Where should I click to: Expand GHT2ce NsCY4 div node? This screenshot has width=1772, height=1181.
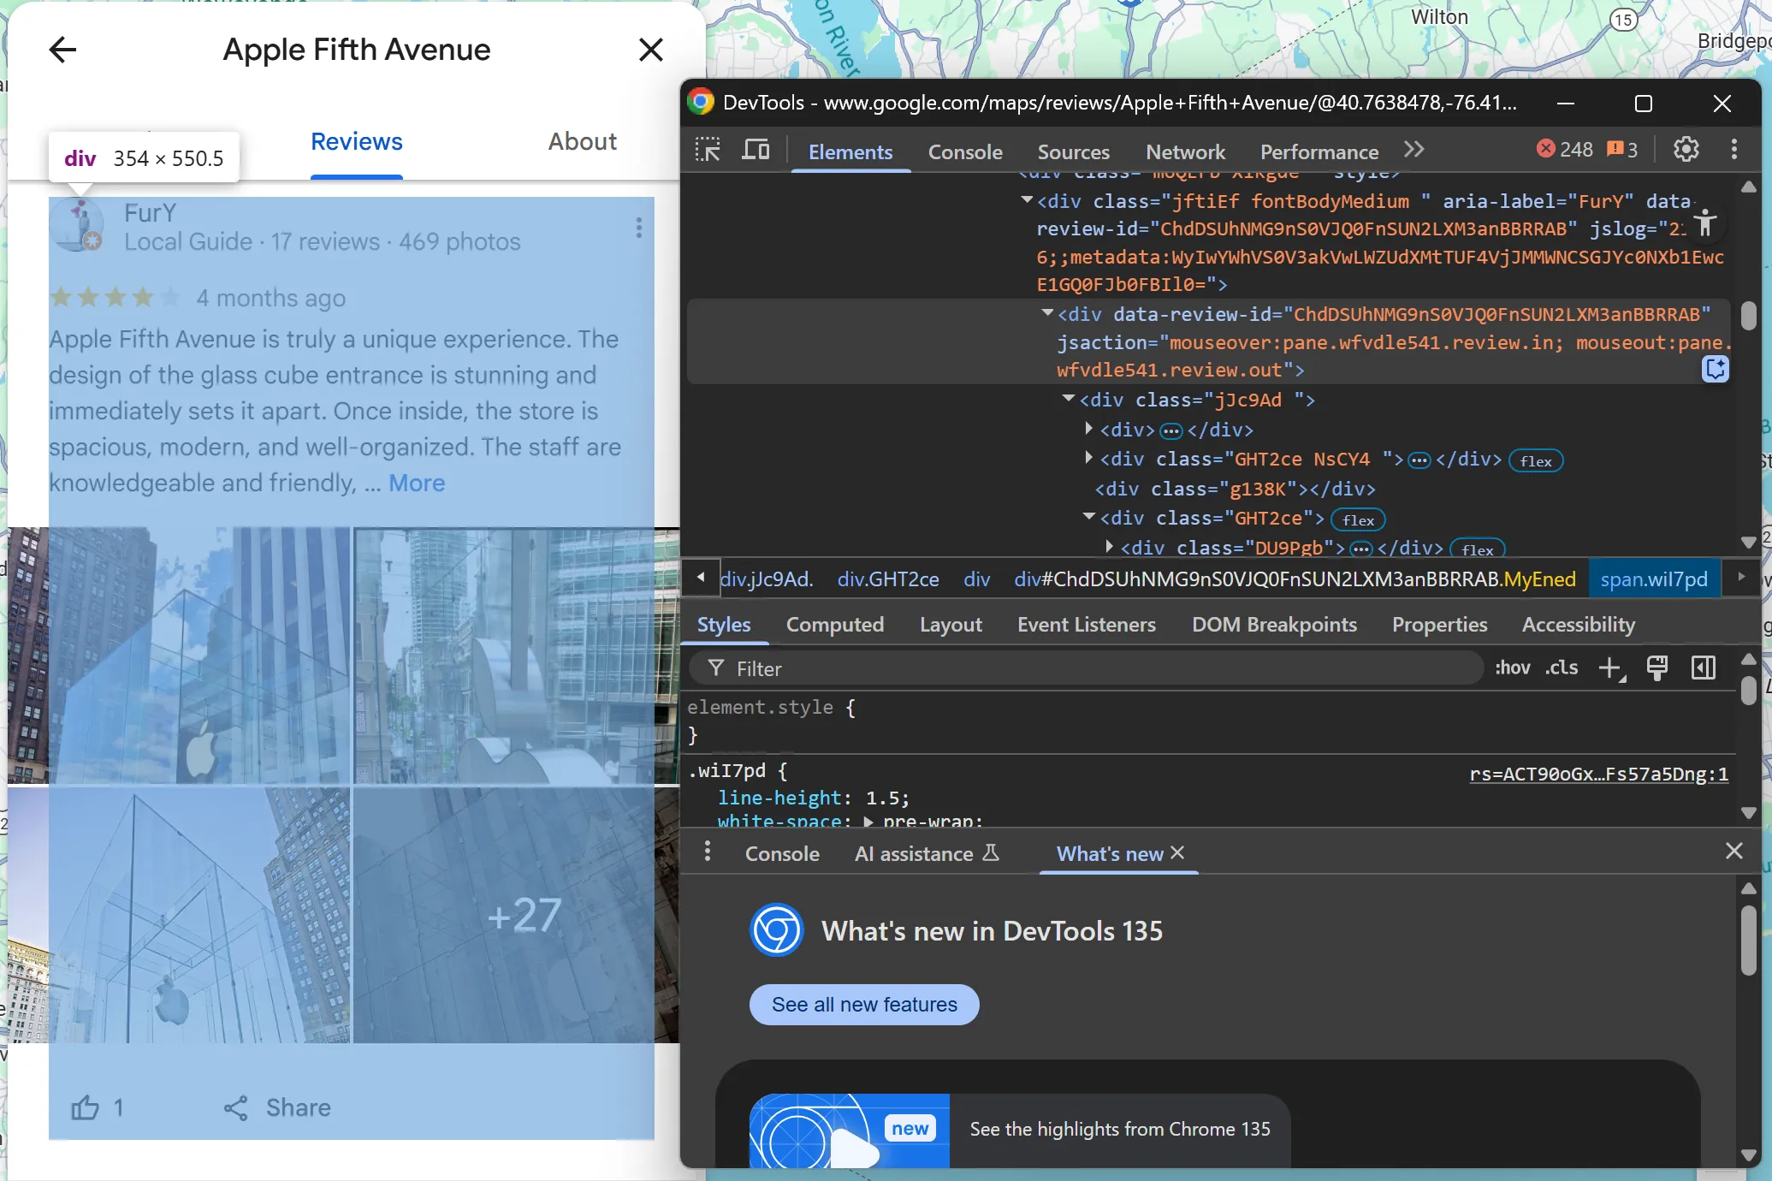1088,458
